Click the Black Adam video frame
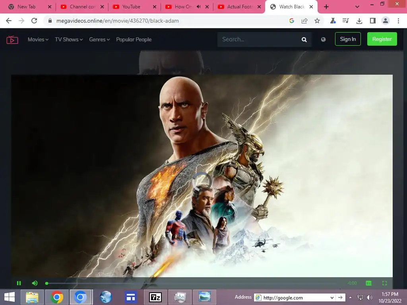Image resolution: width=407 pixels, height=305 pixels. coord(202,176)
